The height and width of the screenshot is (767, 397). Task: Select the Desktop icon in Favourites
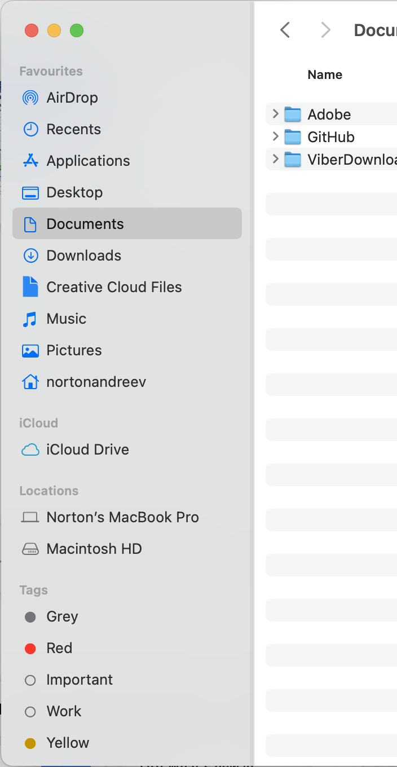coord(30,192)
